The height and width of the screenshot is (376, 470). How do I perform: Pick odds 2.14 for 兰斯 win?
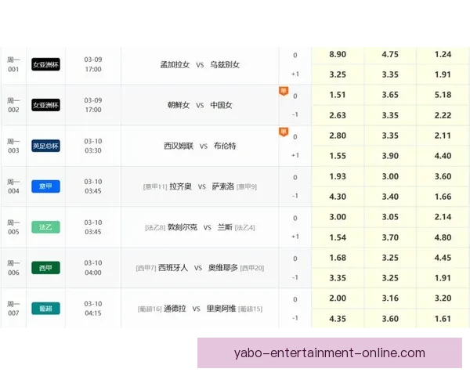pyautogui.click(x=443, y=217)
